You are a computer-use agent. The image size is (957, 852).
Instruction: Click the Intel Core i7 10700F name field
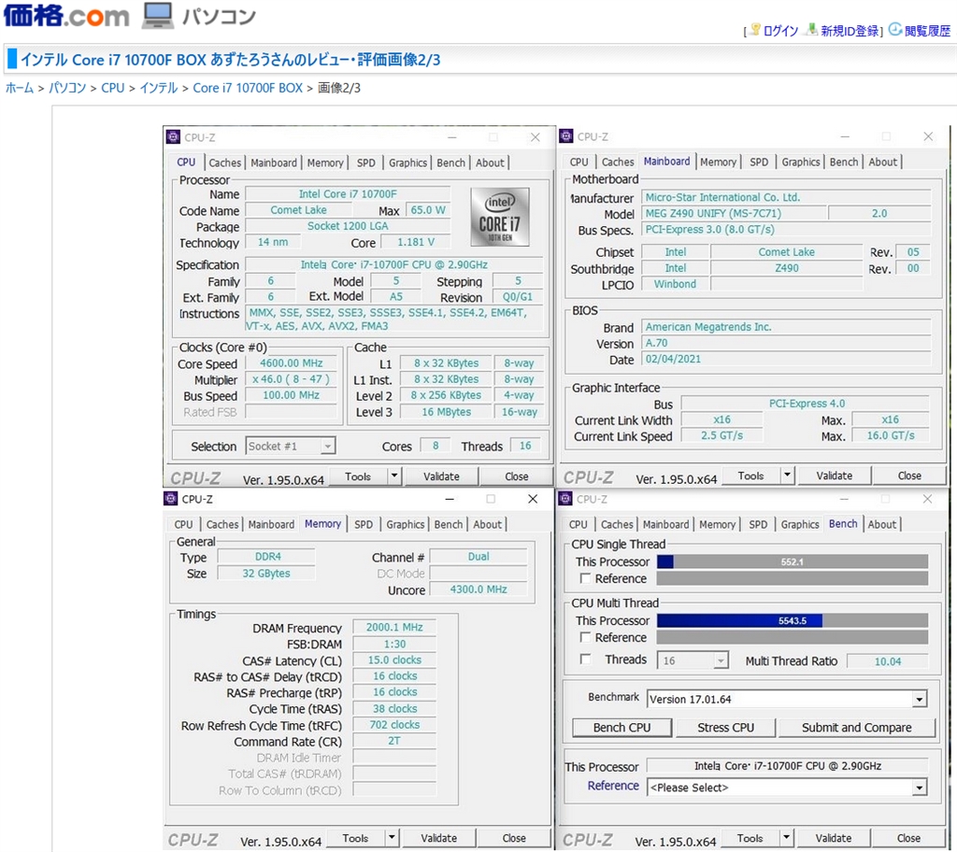(x=348, y=194)
